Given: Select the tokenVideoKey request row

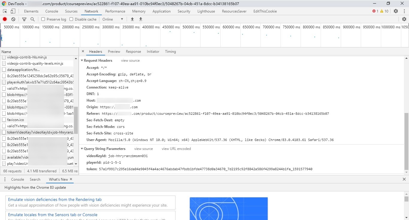Looking at the screenshot, I should [x=37, y=132].
